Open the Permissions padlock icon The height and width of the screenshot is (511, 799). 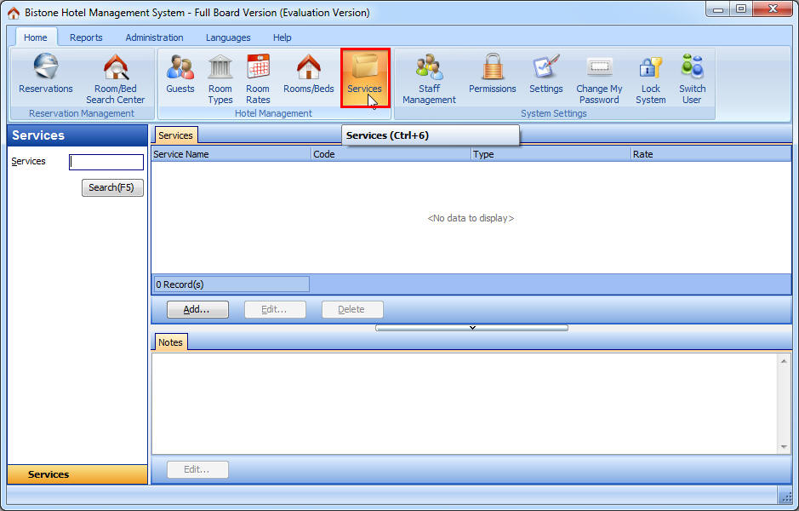coord(492,75)
